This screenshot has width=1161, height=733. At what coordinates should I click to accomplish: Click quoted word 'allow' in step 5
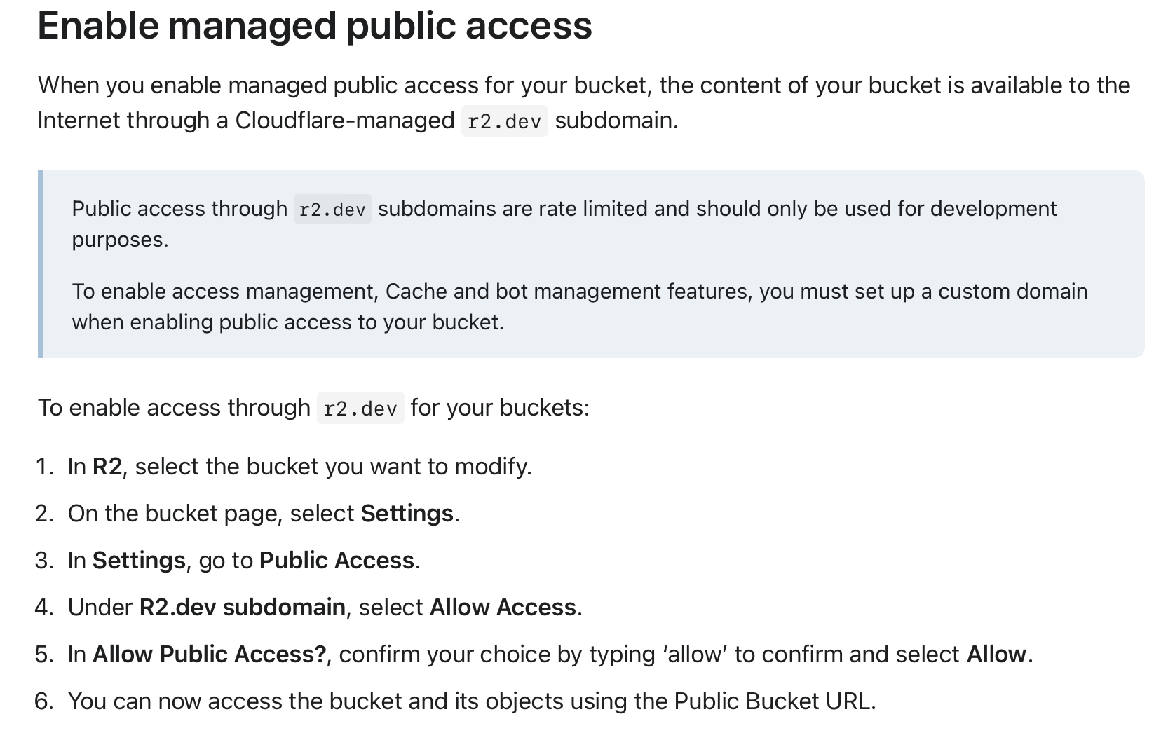695,655
